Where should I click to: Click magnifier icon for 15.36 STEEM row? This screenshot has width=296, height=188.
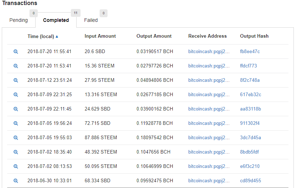click(16, 66)
